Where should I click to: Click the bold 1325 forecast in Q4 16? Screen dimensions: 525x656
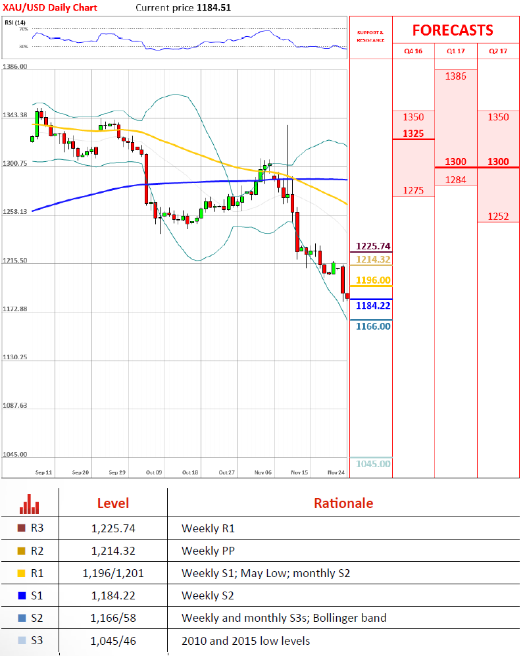(x=413, y=134)
